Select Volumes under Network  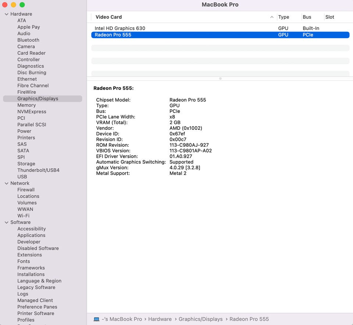[x=27, y=203]
